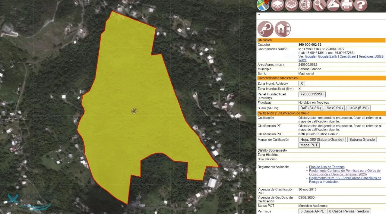Activate the pencil draw tool

[x=333, y=5]
